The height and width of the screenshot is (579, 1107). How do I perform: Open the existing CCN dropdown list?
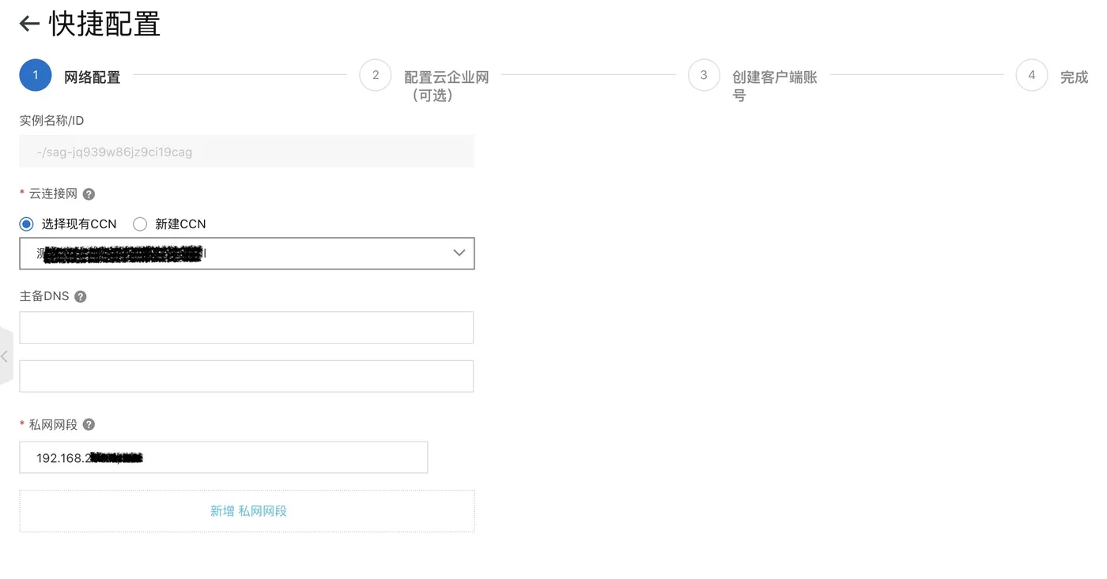point(247,254)
